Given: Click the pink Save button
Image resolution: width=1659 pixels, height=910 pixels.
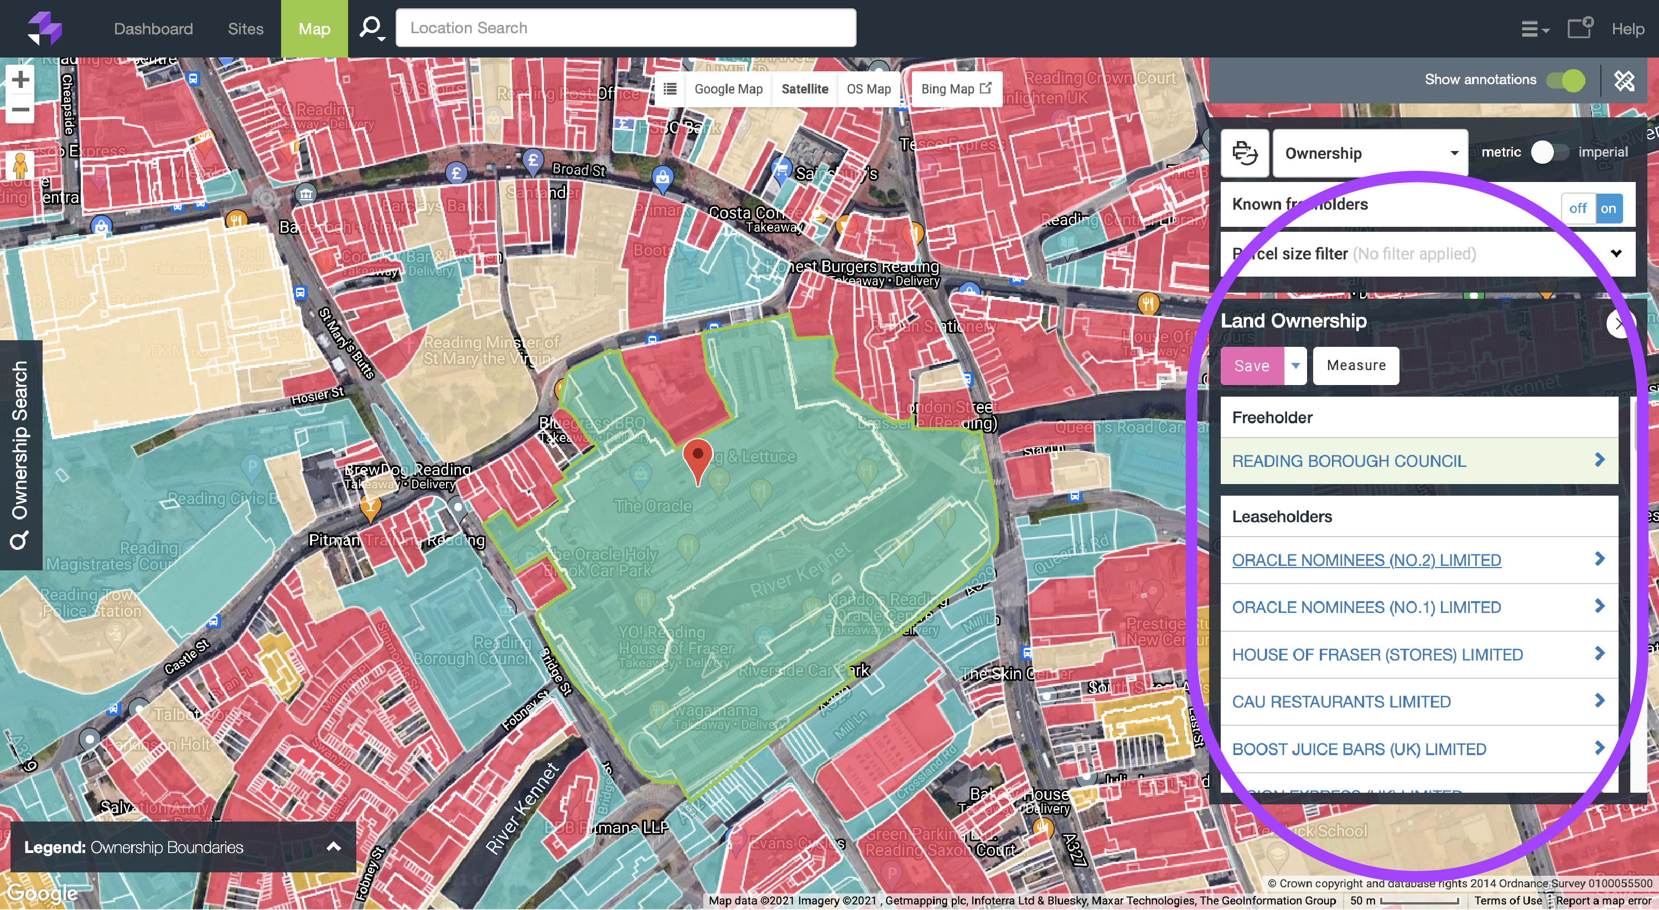Looking at the screenshot, I should click(1251, 366).
